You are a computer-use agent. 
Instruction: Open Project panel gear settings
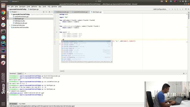[x=50, y=12]
